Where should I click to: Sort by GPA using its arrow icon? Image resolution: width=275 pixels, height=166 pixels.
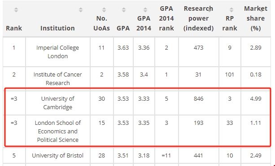pyautogui.click(x=124, y=10)
